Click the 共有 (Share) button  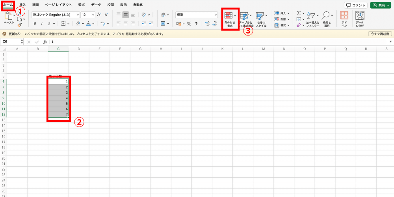click(x=381, y=5)
